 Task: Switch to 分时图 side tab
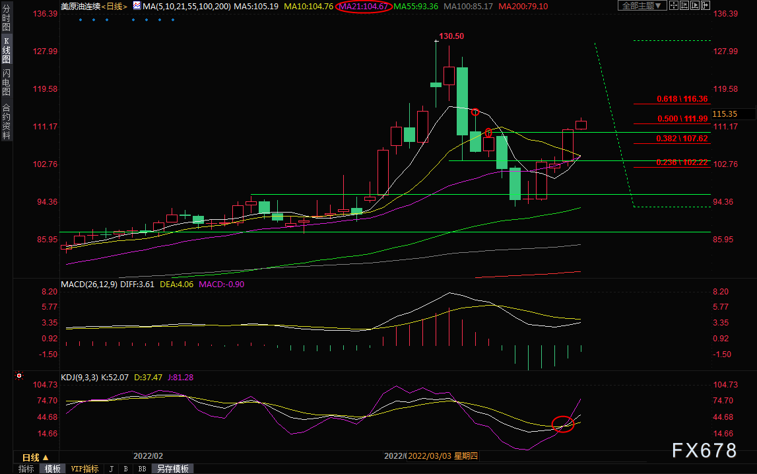pos(7,17)
